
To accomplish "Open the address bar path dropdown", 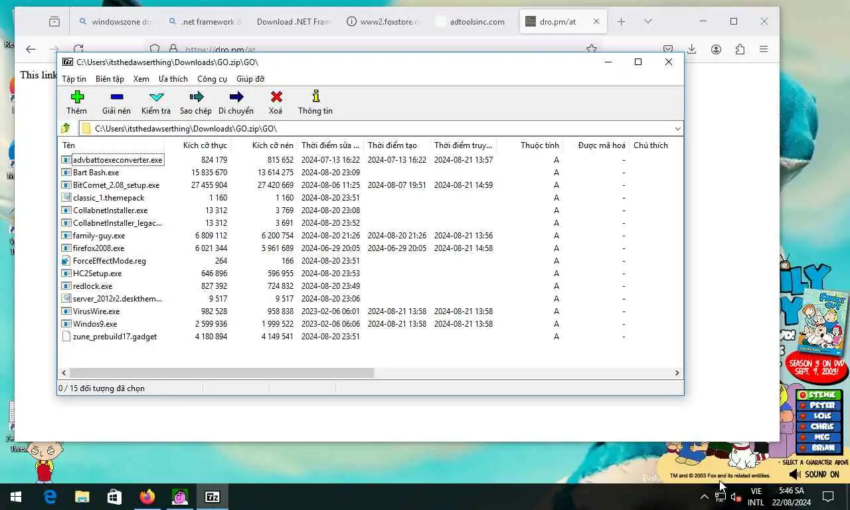I will [x=677, y=128].
